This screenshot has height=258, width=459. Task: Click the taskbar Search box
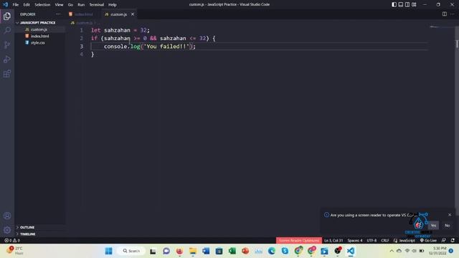[x=131, y=251]
